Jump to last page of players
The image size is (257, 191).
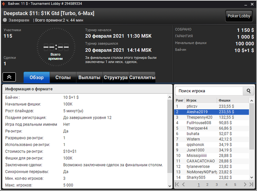point(251,184)
